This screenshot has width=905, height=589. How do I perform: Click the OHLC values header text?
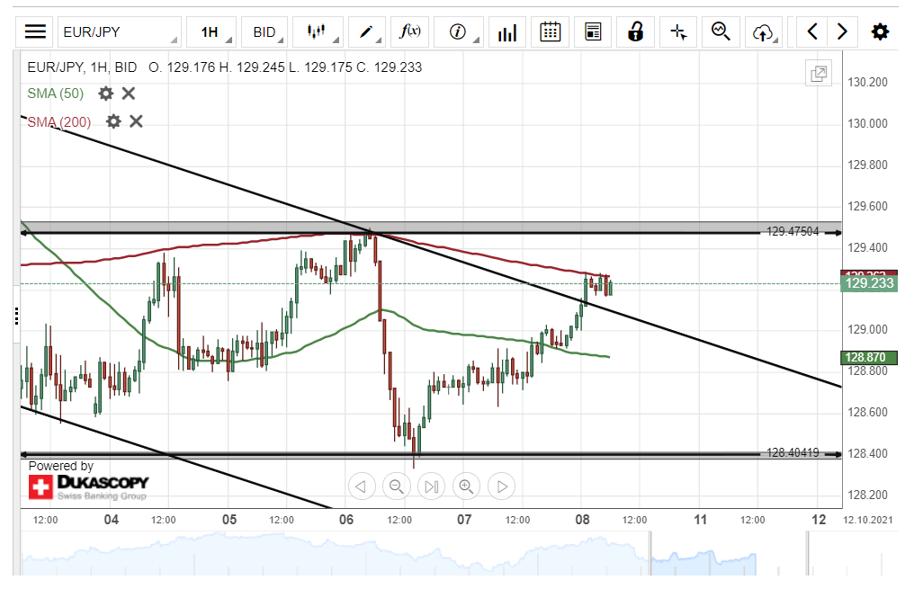(285, 67)
